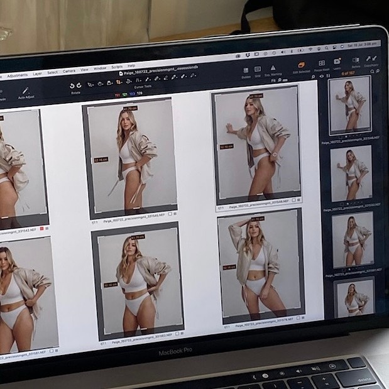Open the Adjustments menu
Screen dimensions: 389x389
click(17, 75)
